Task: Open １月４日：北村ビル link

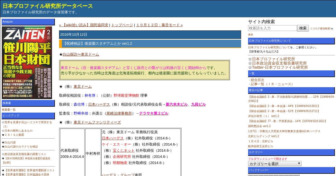Action: point(261,141)
